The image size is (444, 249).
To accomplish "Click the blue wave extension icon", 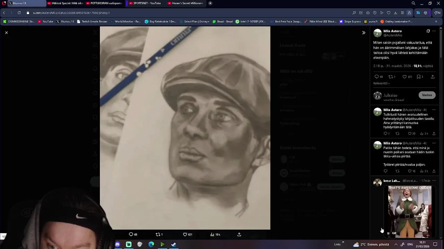I will pyautogui.click(x=418, y=13).
